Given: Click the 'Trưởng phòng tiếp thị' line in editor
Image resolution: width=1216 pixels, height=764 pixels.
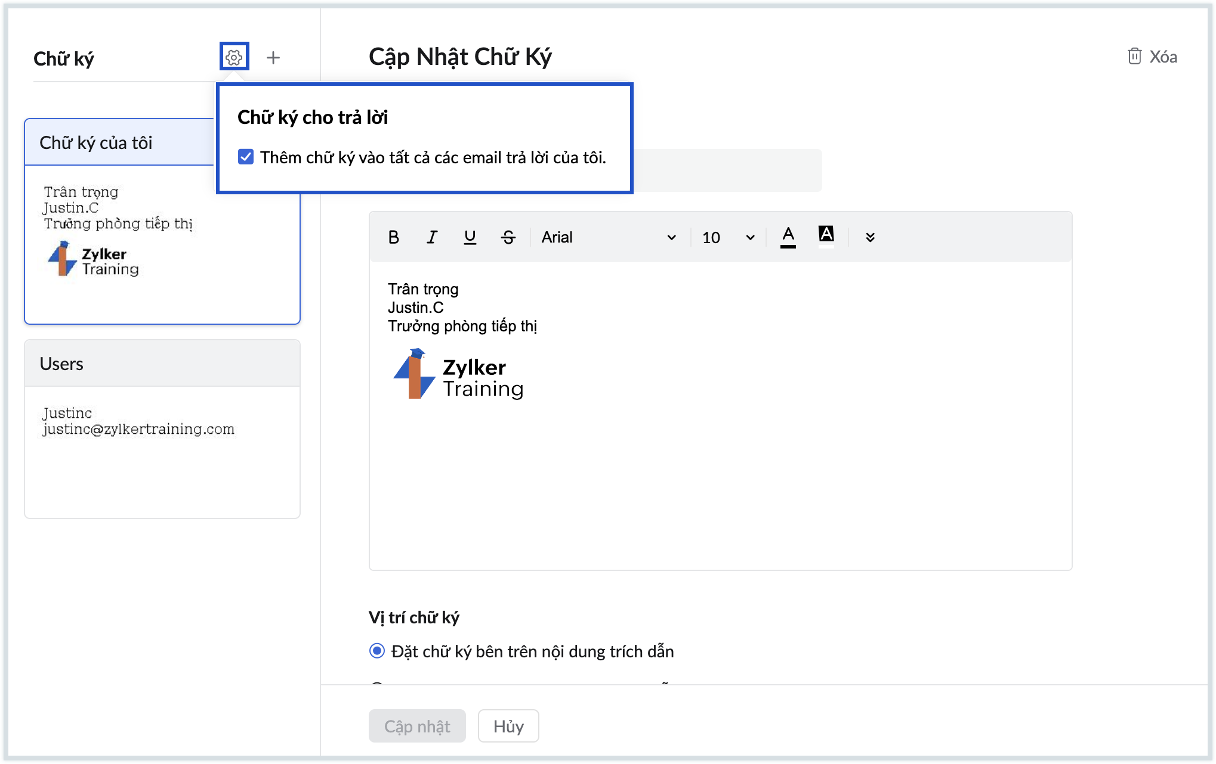Looking at the screenshot, I should pos(462,326).
